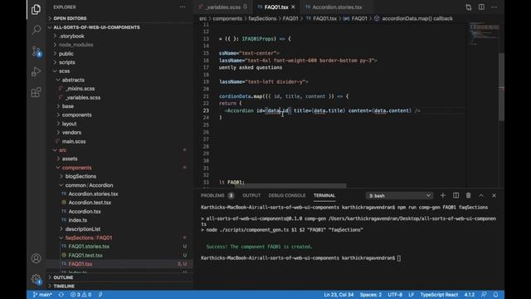Select the TERMINAL panel tab
531x299 pixels.
pyautogui.click(x=324, y=196)
